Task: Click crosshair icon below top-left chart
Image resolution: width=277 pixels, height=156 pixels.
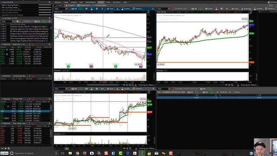Action: coord(127,85)
